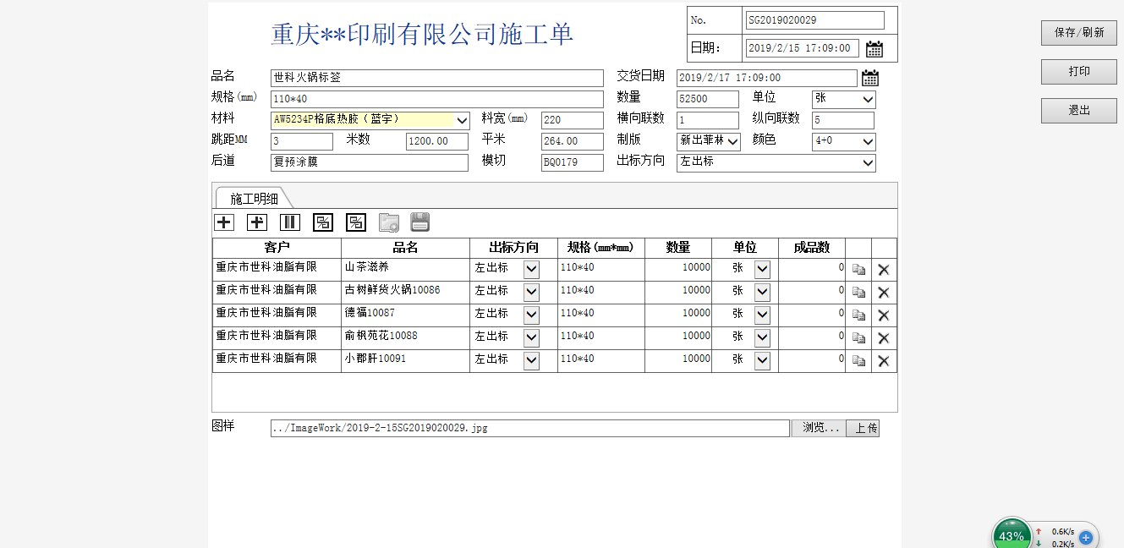Click the gray floppy disk save icon

(x=420, y=222)
